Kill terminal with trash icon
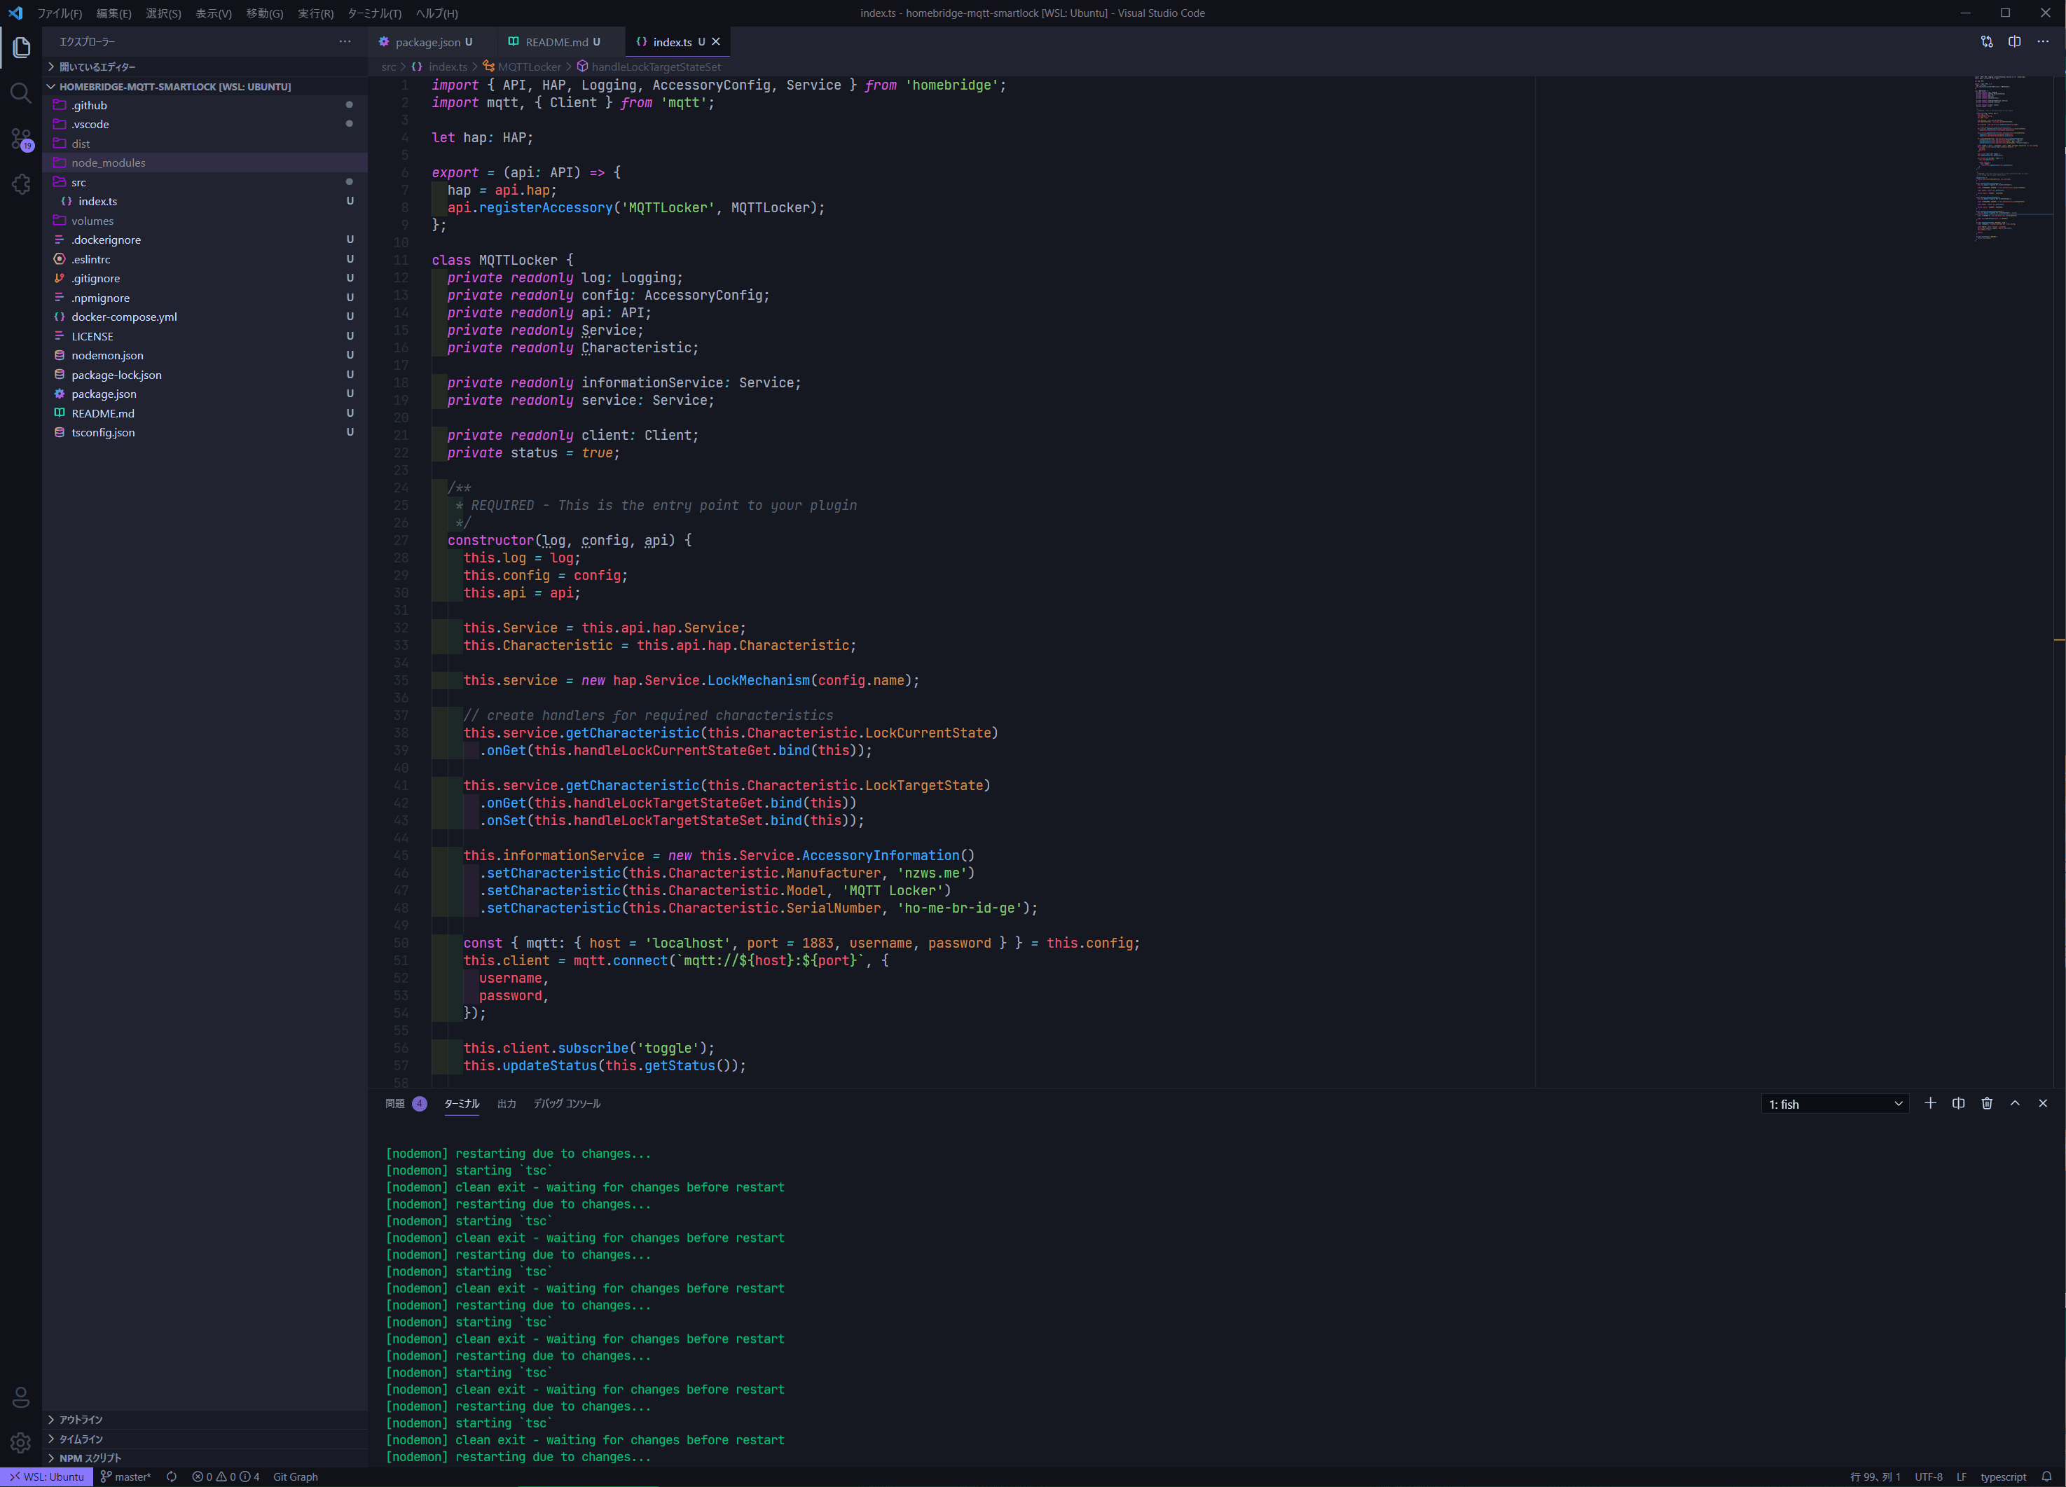The width and height of the screenshot is (2066, 1487). (x=1987, y=1104)
